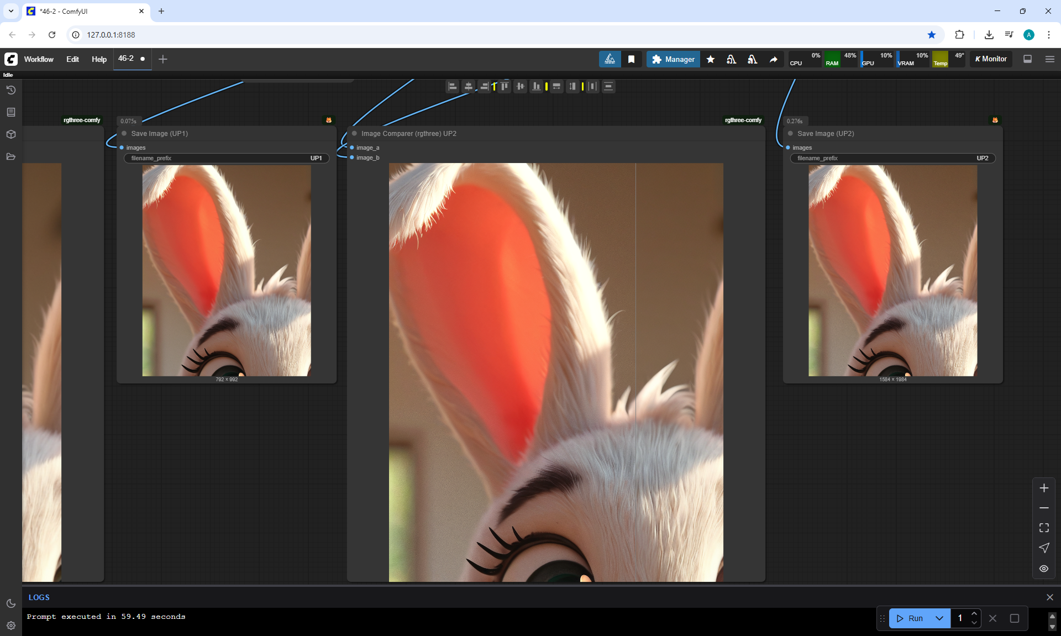Open the Edit menu
The height and width of the screenshot is (636, 1061).
click(x=72, y=59)
